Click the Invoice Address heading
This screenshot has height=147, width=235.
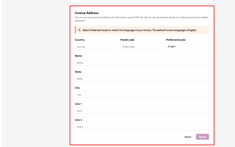point(87,13)
